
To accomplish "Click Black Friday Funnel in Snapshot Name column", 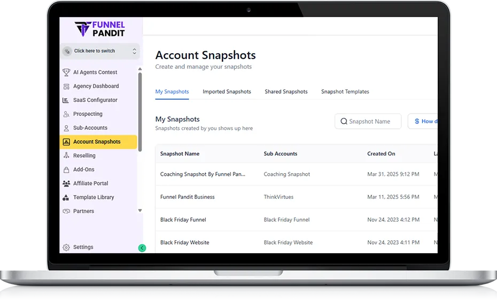I will pos(183,220).
